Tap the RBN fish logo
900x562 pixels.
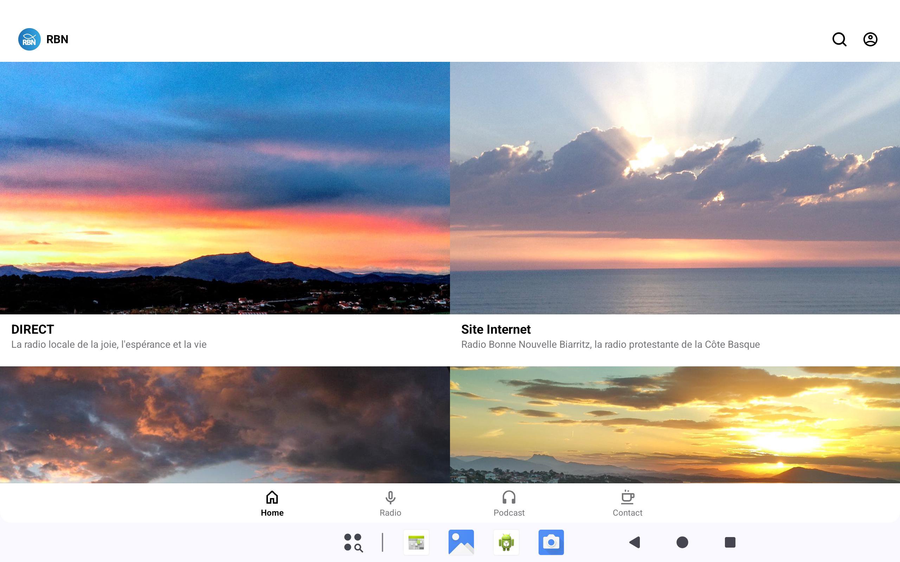click(30, 39)
